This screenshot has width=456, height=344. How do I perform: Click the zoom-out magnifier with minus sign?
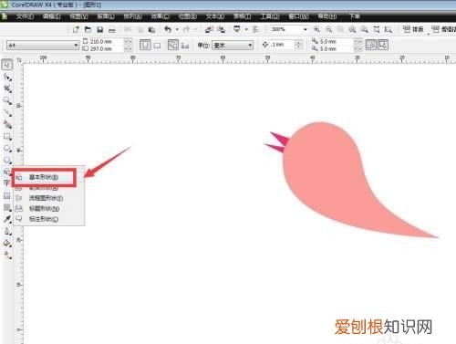tap(328, 29)
